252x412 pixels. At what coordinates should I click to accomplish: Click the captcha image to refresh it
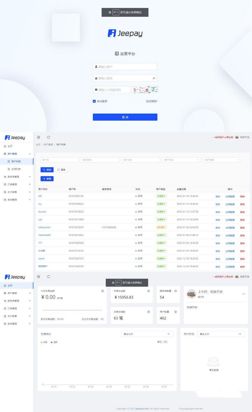pyautogui.click(x=145, y=90)
